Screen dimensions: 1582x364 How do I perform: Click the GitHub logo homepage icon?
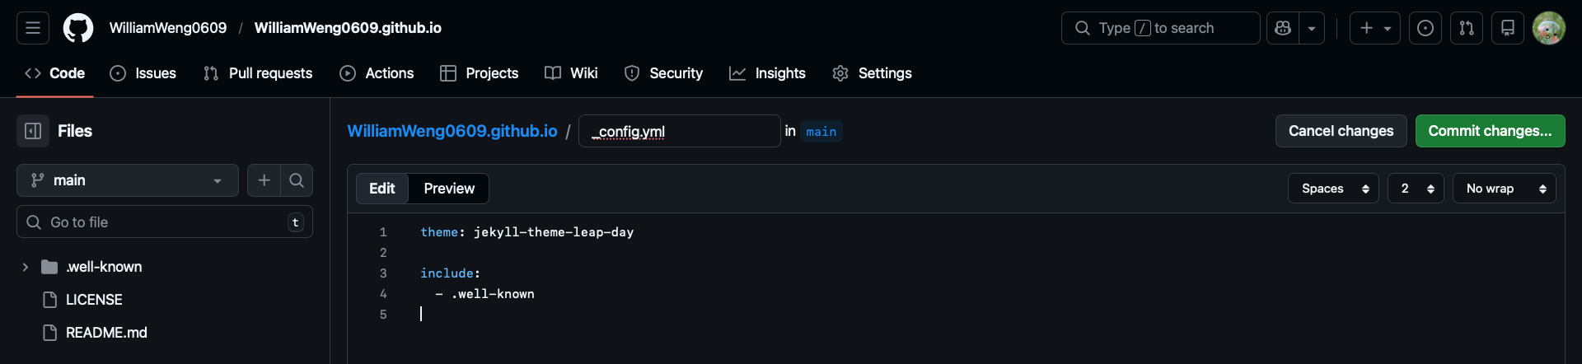click(x=78, y=28)
